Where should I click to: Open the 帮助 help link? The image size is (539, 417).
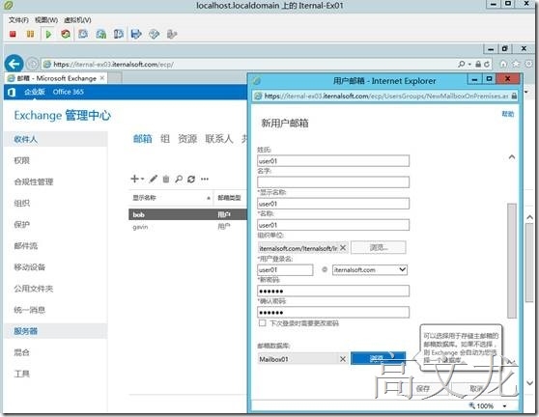pyautogui.click(x=508, y=114)
